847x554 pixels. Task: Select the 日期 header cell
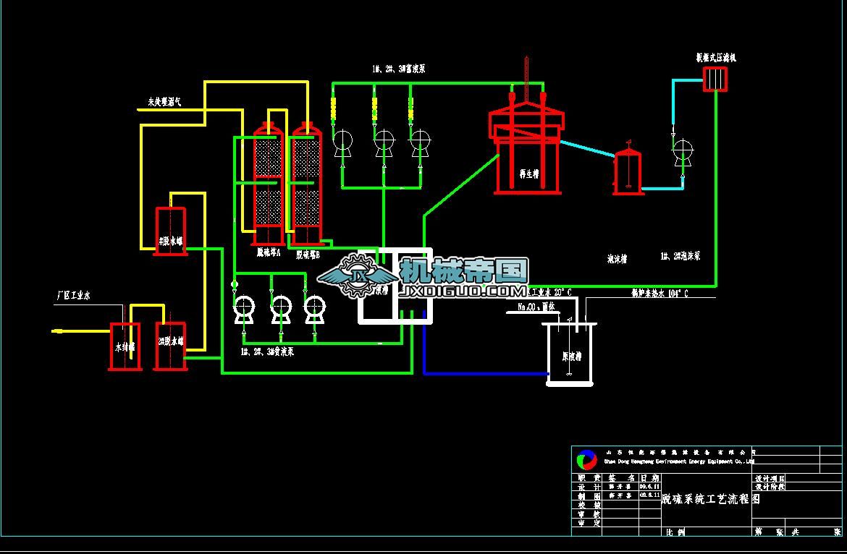650,478
